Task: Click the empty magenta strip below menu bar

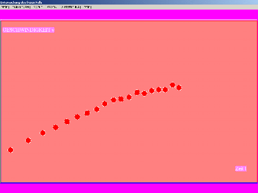Action: [x=129, y=15]
